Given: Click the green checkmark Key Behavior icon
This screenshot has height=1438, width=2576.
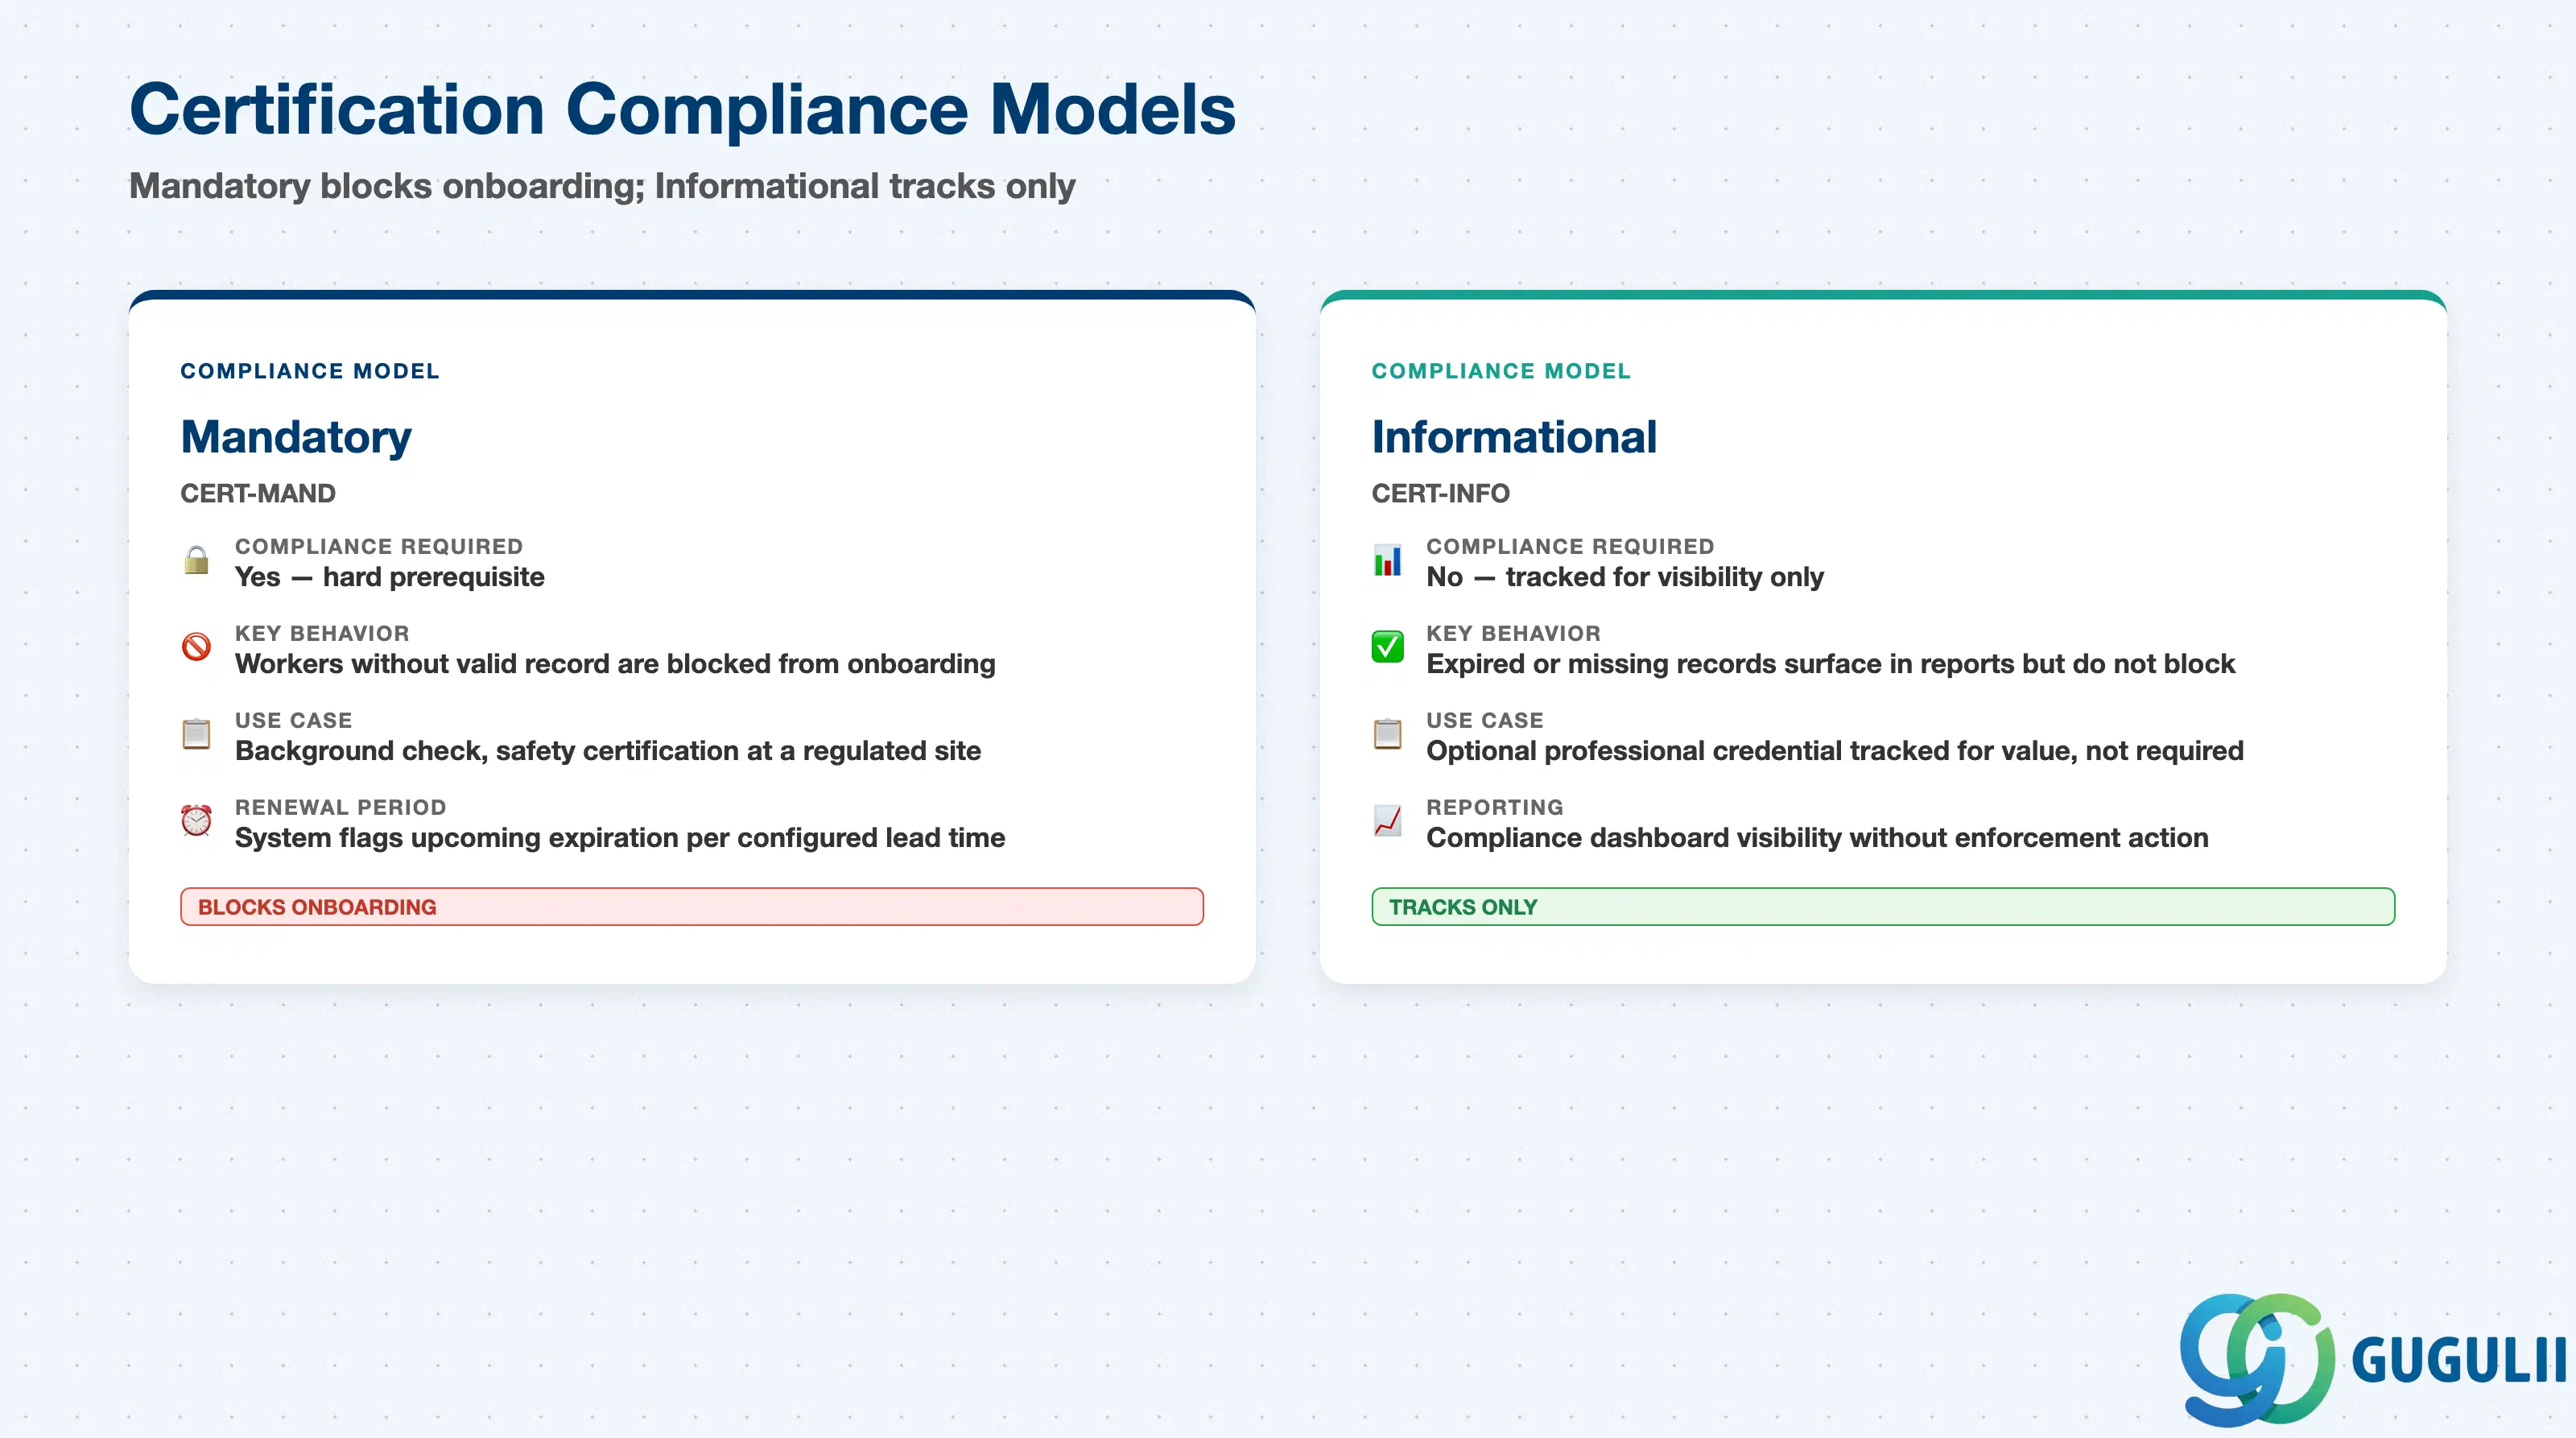Looking at the screenshot, I should 1387,647.
